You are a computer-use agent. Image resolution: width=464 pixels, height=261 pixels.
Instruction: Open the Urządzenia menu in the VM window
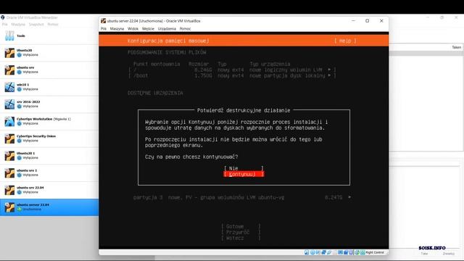pos(167,29)
